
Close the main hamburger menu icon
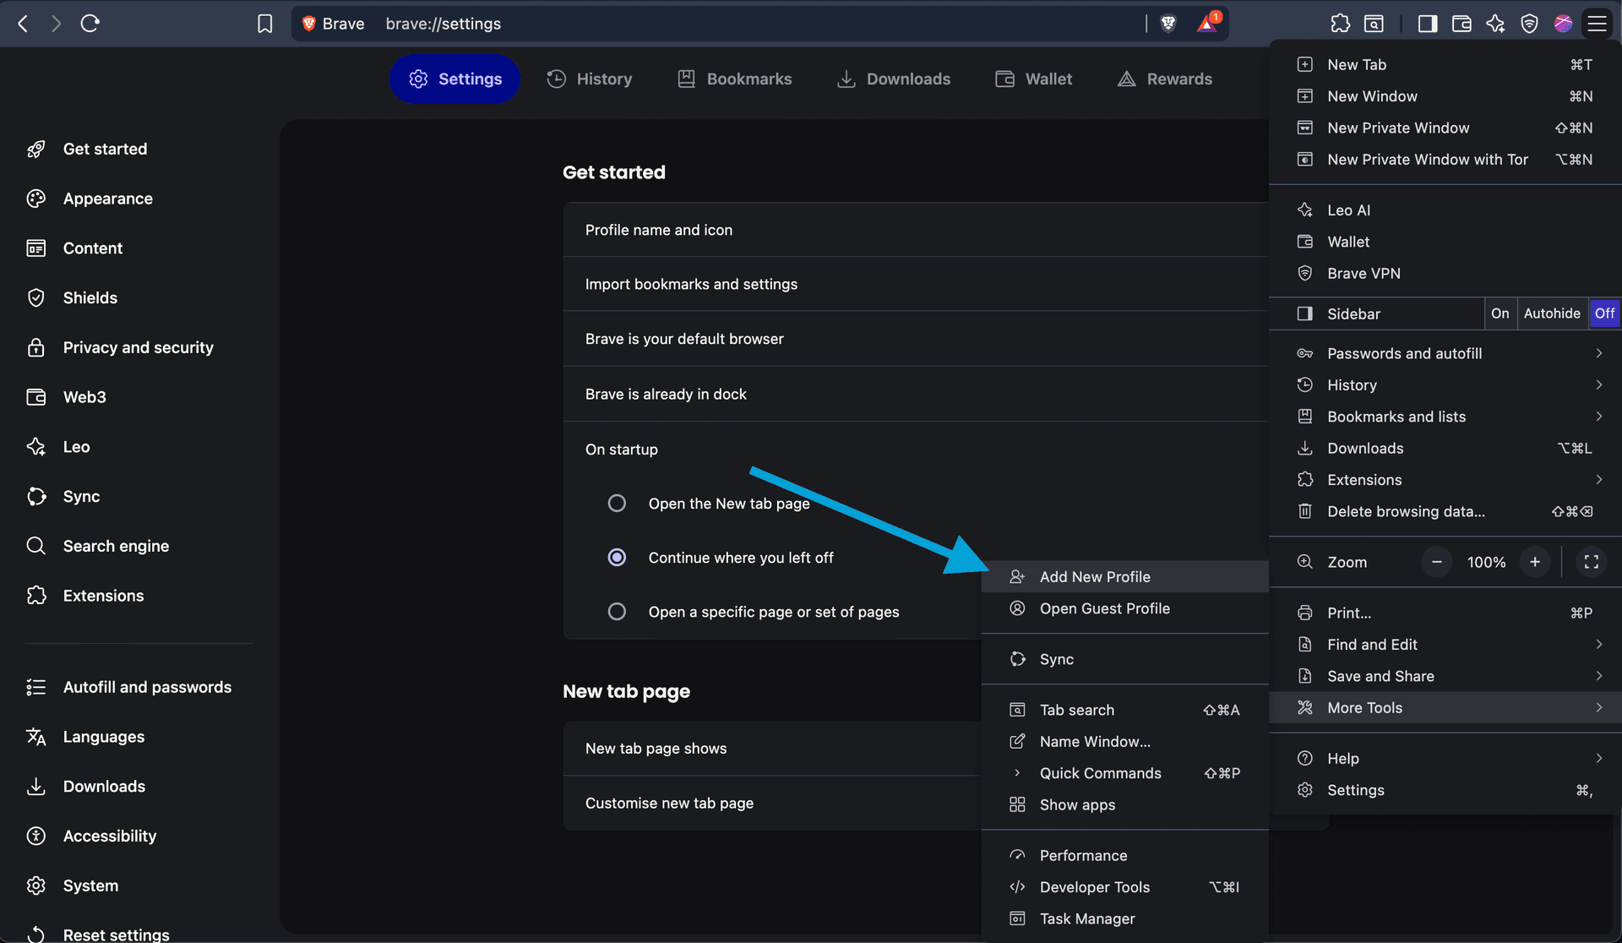1597,24
